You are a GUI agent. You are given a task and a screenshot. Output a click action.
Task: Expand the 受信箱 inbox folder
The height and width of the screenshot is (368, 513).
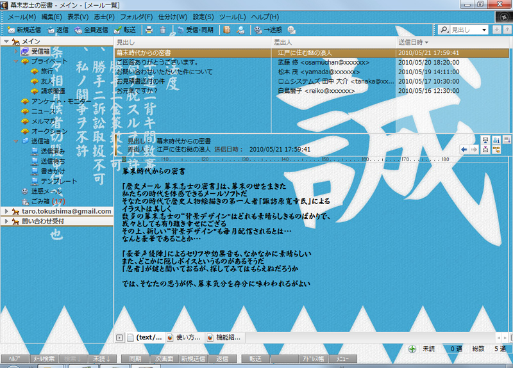pyautogui.click(x=15, y=51)
